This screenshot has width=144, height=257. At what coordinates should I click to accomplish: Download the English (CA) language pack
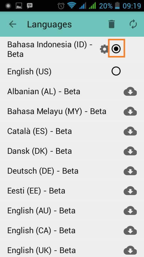(130, 231)
